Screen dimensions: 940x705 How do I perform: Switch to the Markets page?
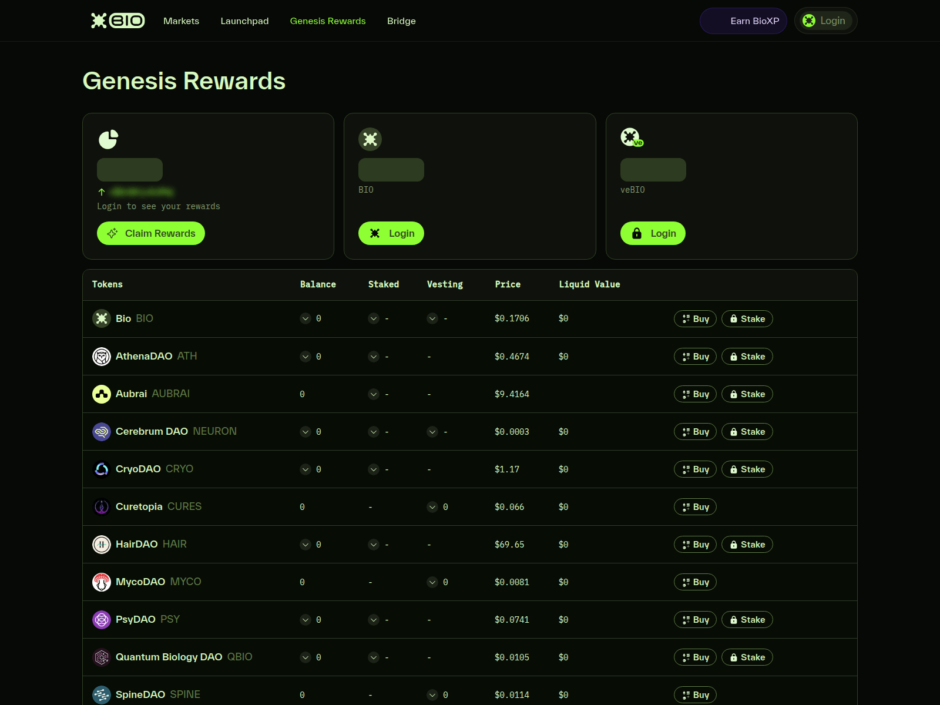click(x=181, y=21)
